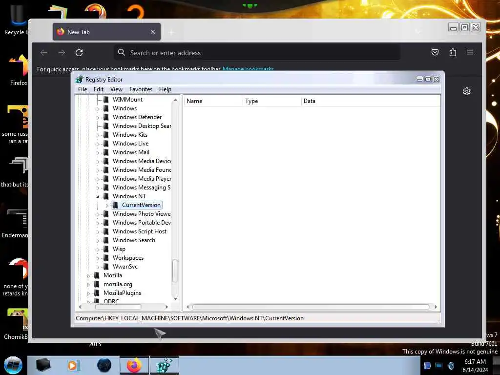Click the Data column header

pyautogui.click(x=371, y=101)
